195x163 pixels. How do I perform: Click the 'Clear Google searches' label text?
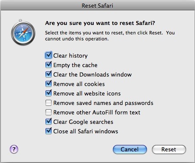coord(83,122)
